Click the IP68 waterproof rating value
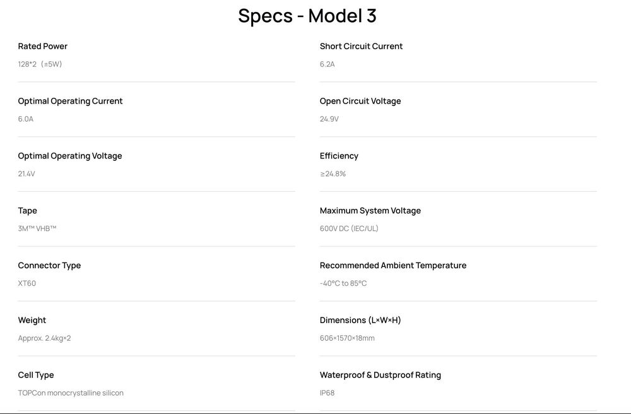Screen dimensions: 631x414 coord(327,393)
